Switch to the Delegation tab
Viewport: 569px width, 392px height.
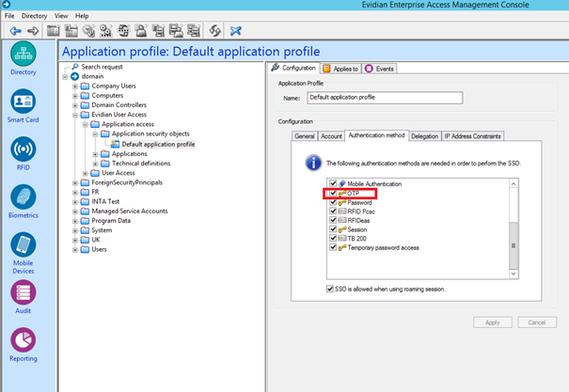424,135
